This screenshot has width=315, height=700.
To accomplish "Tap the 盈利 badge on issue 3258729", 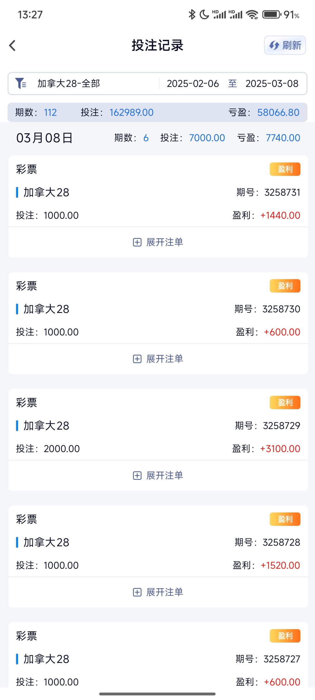I will (285, 402).
